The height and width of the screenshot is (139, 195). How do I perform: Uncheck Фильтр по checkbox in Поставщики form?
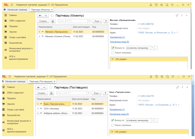tap(112, 120)
